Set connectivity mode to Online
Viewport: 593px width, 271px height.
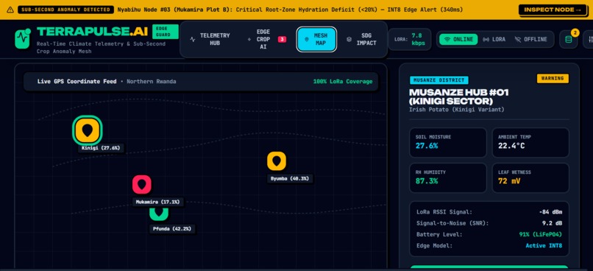(459, 39)
